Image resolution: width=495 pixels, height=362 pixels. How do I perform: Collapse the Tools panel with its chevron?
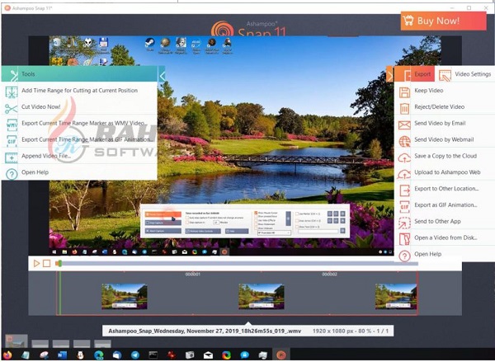[162, 76]
